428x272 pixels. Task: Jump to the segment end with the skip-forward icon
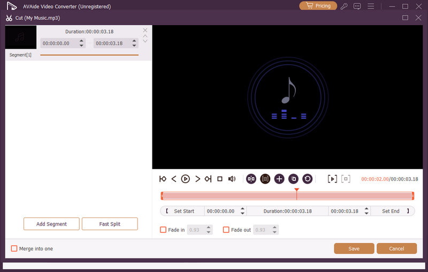(208, 179)
